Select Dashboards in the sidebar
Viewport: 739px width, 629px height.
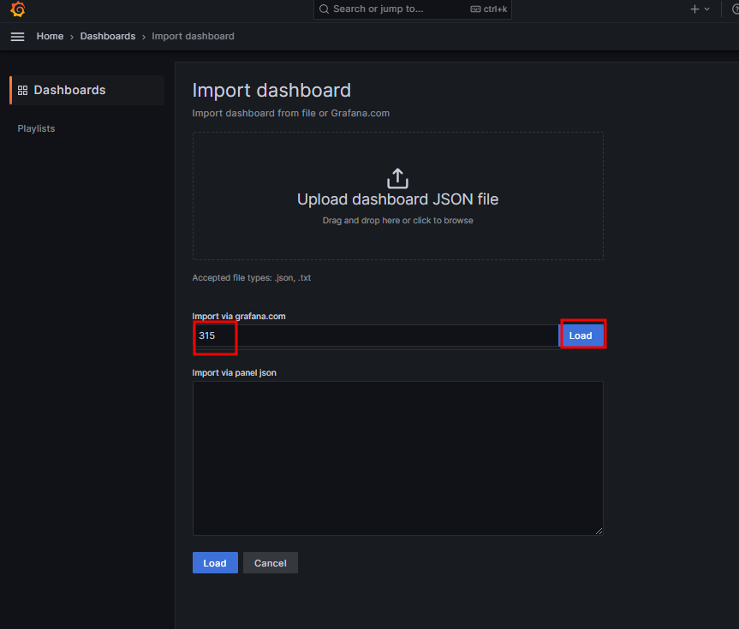tap(87, 90)
